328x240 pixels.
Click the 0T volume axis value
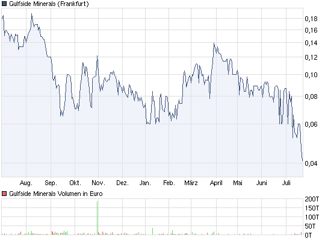308,235
